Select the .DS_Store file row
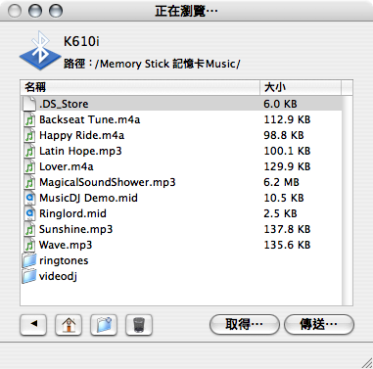The image size is (373, 369). [181, 104]
